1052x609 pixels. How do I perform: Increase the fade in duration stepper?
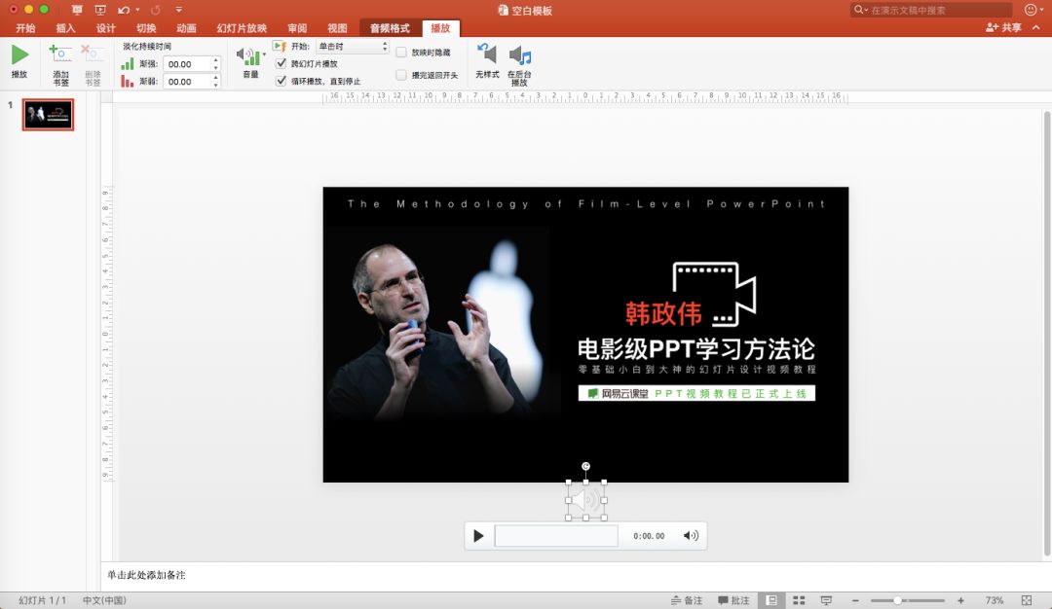[x=215, y=60]
